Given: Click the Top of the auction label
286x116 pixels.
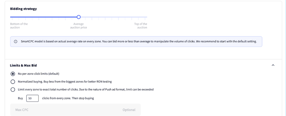Looking at the screenshot, I should point(141,26).
